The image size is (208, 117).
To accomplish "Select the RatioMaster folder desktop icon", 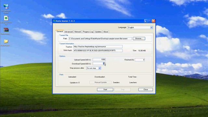I will point(6,43).
